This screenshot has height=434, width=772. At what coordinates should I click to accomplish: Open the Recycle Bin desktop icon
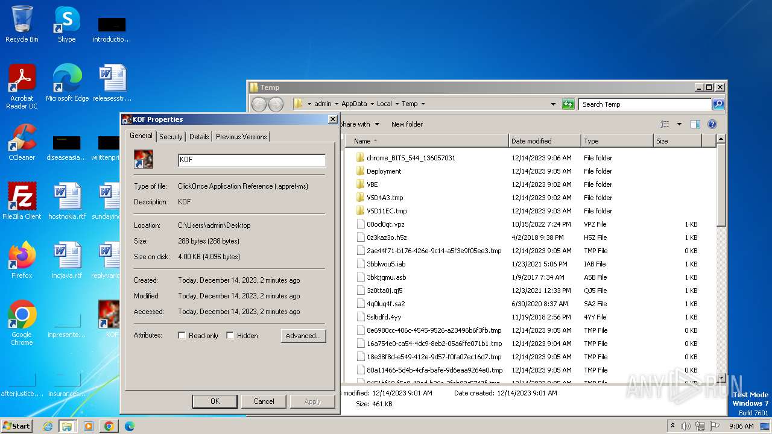pyautogui.click(x=22, y=24)
